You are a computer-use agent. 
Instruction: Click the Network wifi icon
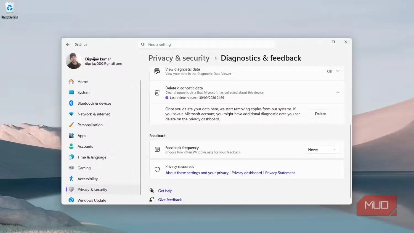coord(71,114)
